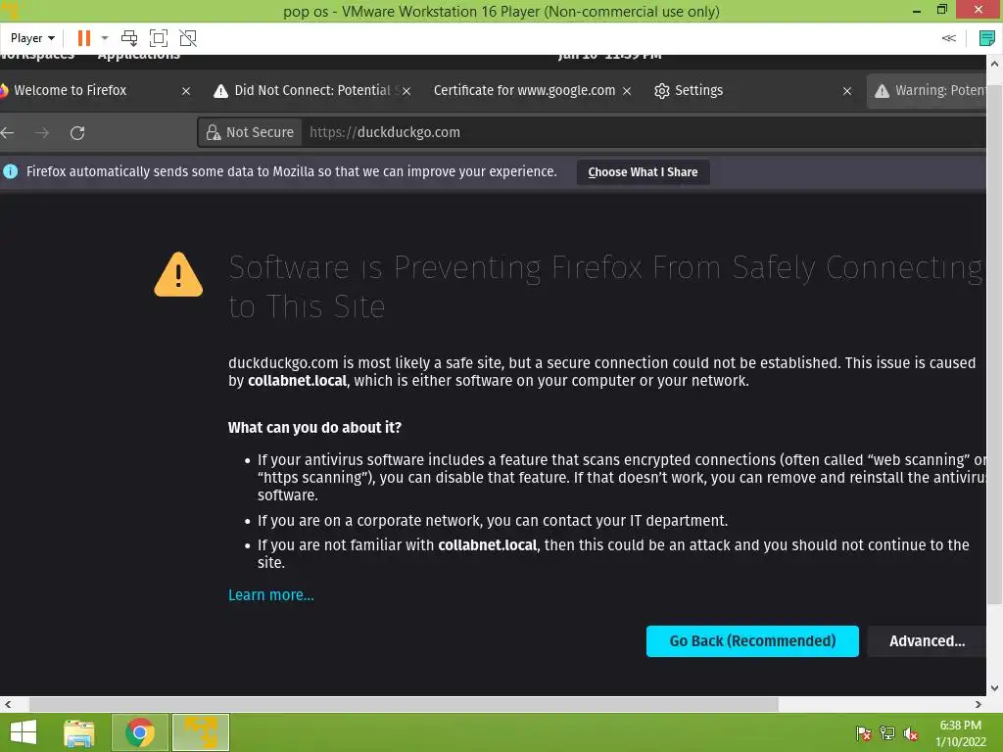
Task: Open the taskbar clock showing 6:38 PM
Action: click(x=960, y=733)
